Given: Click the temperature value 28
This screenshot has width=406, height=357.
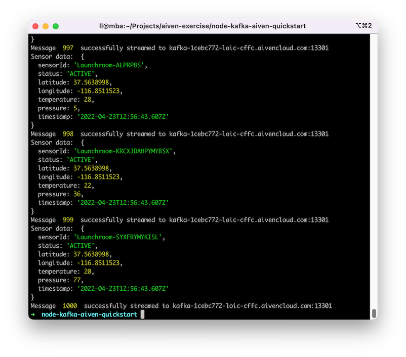Looking at the screenshot, I should click(88, 100).
